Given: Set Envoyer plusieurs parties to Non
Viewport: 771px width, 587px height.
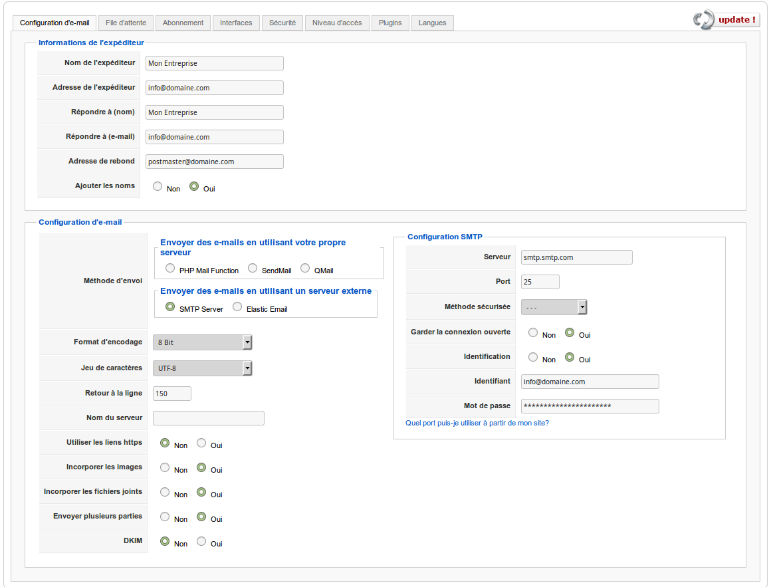Looking at the screenshot, I should coord(165,517).
